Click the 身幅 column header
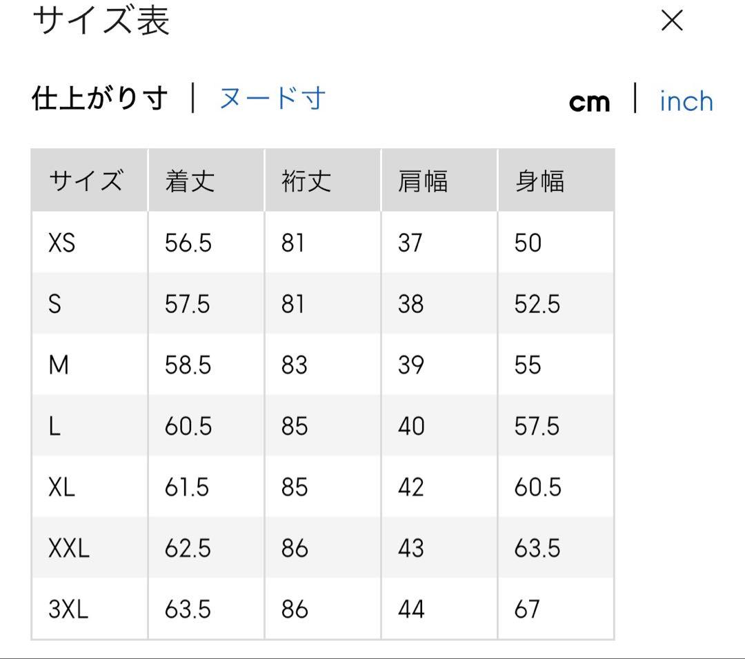Image resolution: width=745 pixels, height=659 pixels. (x=539, y=181)
